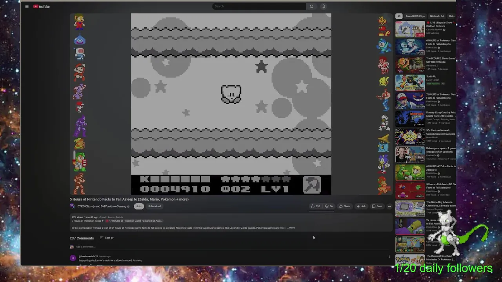Open commenter avatar with letter H
The height and width of the screenshot is (282, 502).
coord(73,258)
